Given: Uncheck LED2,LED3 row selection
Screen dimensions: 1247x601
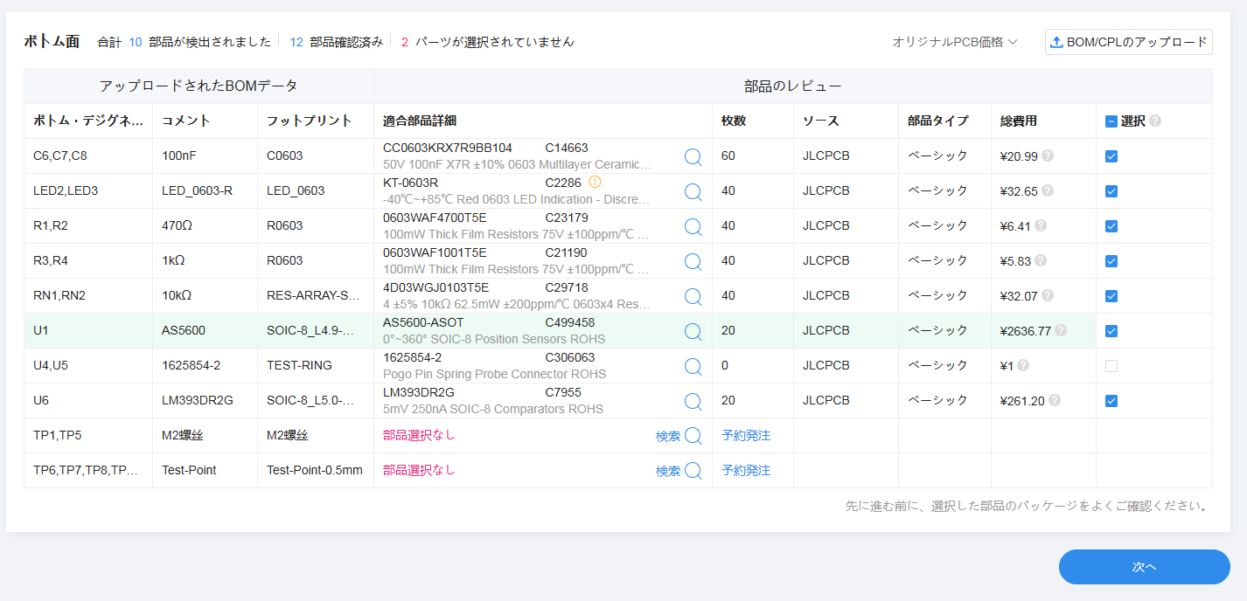Looking at the screenshot, I should [x=1111, y=191].
